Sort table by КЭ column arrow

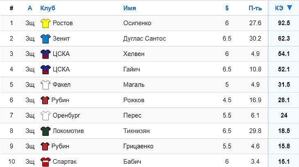coord(290,8)
